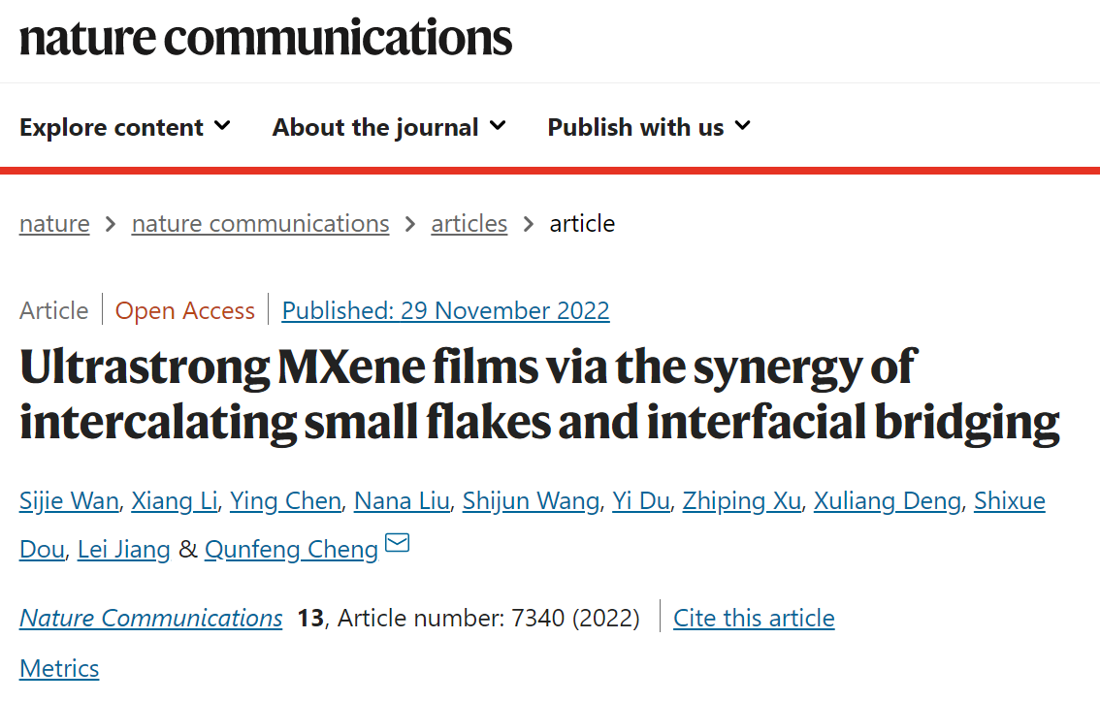Viewport: 1100px width, 702px height.
Task: Expand the Explore content menu
Action: [x=125, y=127]
